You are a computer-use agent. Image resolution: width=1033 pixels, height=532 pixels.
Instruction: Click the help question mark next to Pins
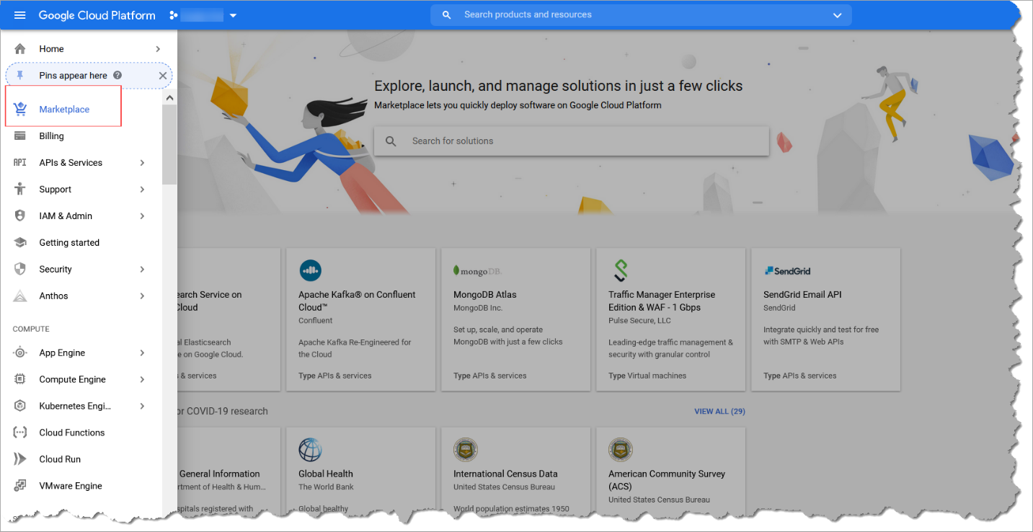(x=118, y=76)
